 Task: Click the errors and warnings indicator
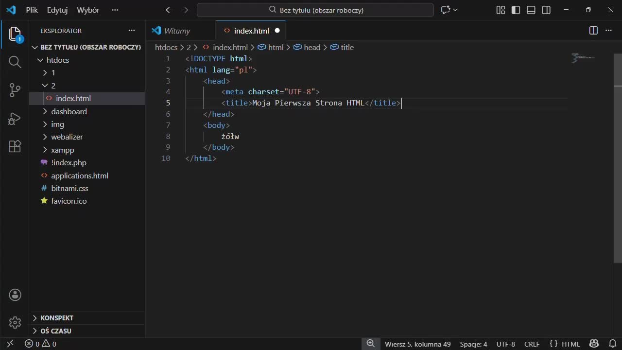39,344
